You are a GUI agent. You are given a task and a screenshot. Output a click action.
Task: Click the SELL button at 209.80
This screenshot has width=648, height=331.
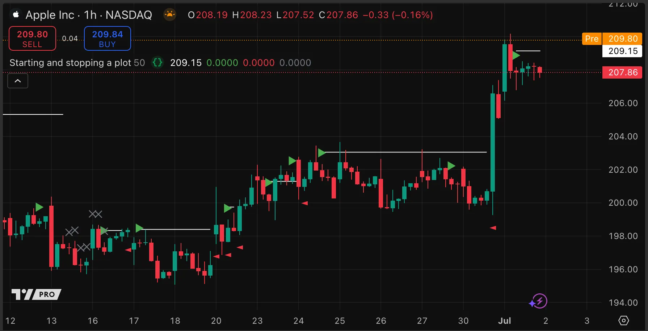pyautogui.click(x=32, y=38)
